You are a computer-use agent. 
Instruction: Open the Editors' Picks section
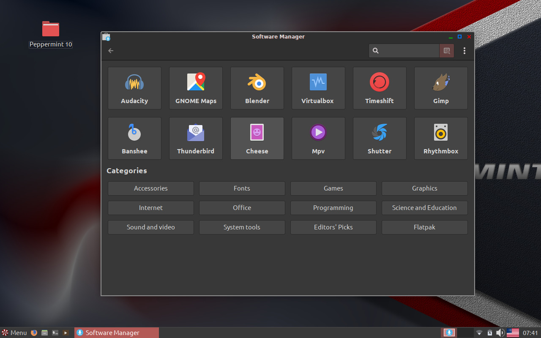coord(333,227)
